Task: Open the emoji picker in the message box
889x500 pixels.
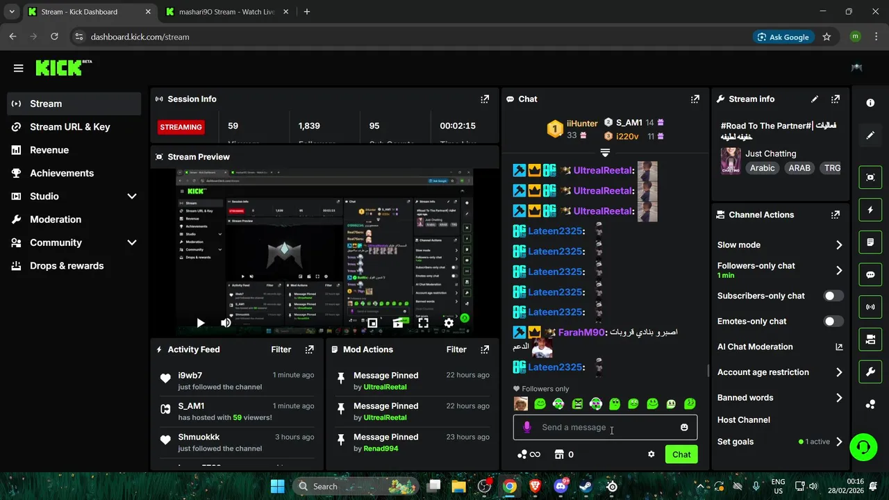Action: point(684,428)
